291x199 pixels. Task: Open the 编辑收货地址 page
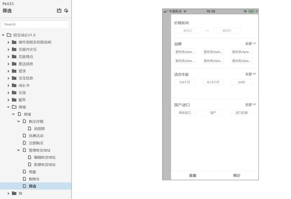(45, 157)
